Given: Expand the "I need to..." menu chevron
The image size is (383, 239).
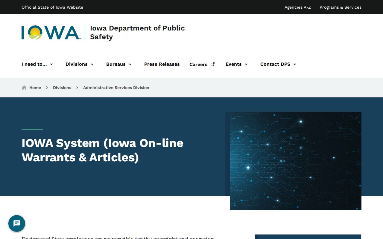Looking at the screenshot, I should (51, 64).
